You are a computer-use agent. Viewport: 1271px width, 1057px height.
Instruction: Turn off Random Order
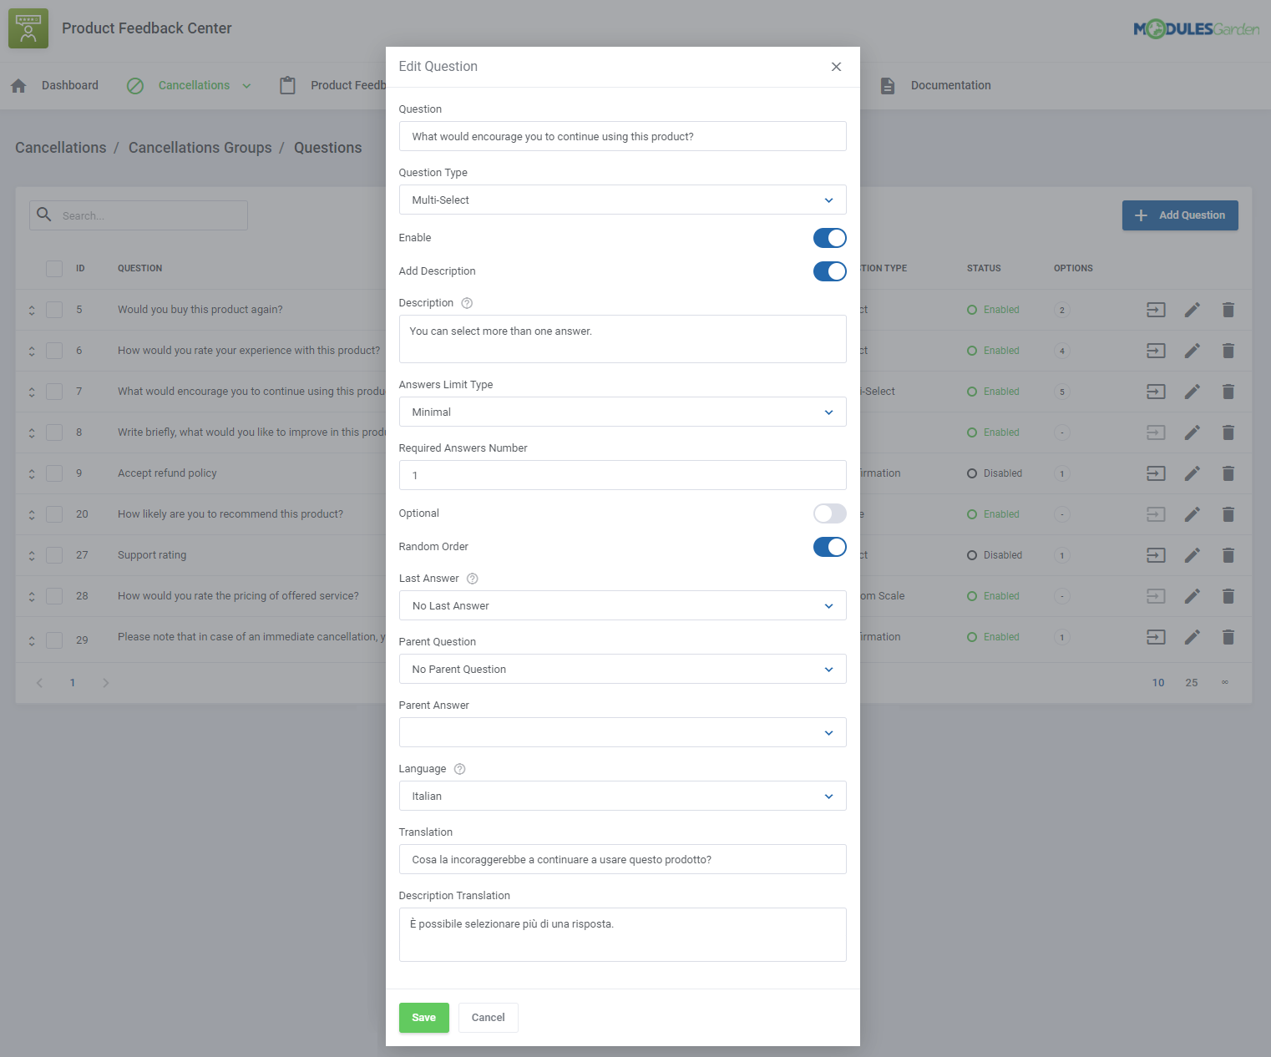pyautogui.click(x=829, y=547)
